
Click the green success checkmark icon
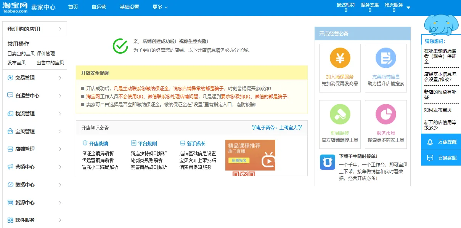(x=120, y=46)
